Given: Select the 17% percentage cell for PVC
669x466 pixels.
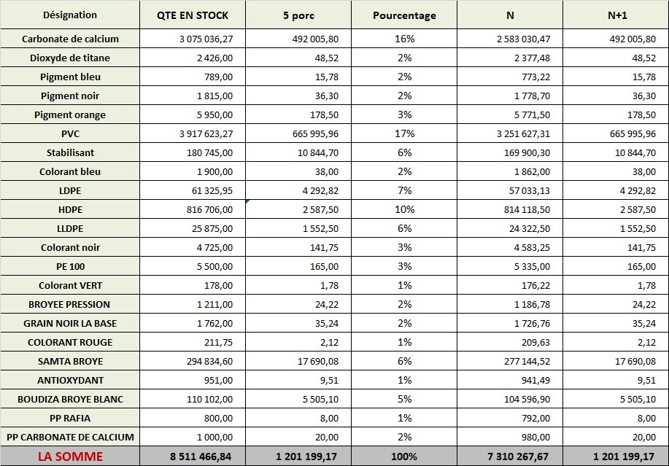Looking at the screenshot, I should pyautogui.click(x=404, y=134).
